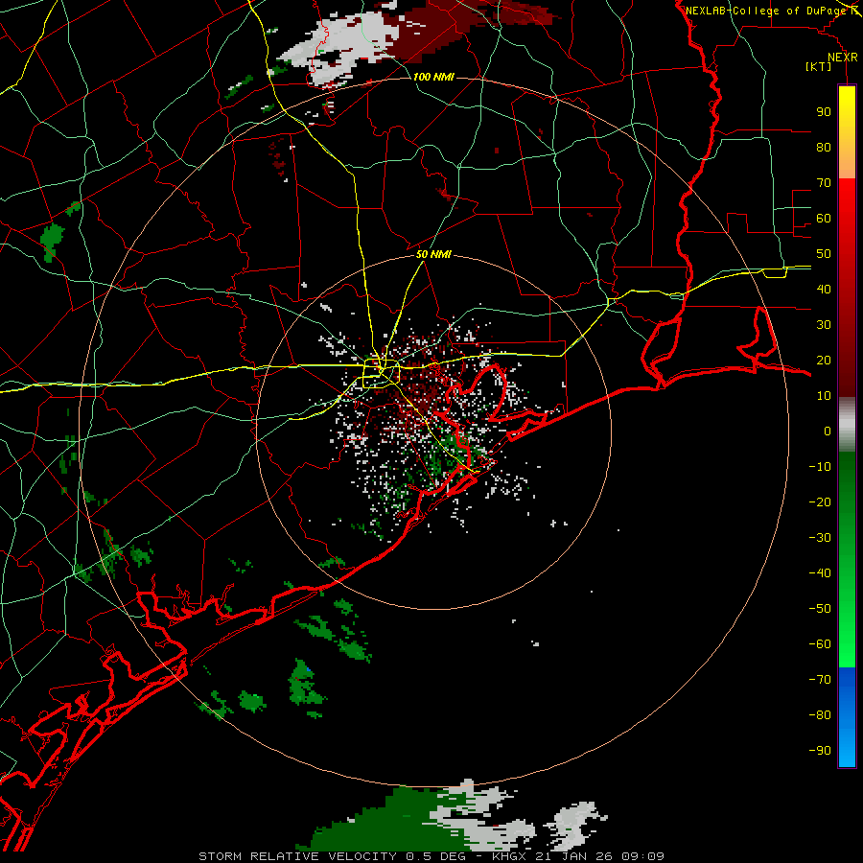Click the -40 scale value
This screenshot has height=863, width=863.
(820, 573)
